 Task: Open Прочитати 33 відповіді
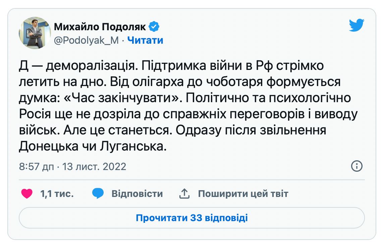pyautogui.click(x=192, y=218)
